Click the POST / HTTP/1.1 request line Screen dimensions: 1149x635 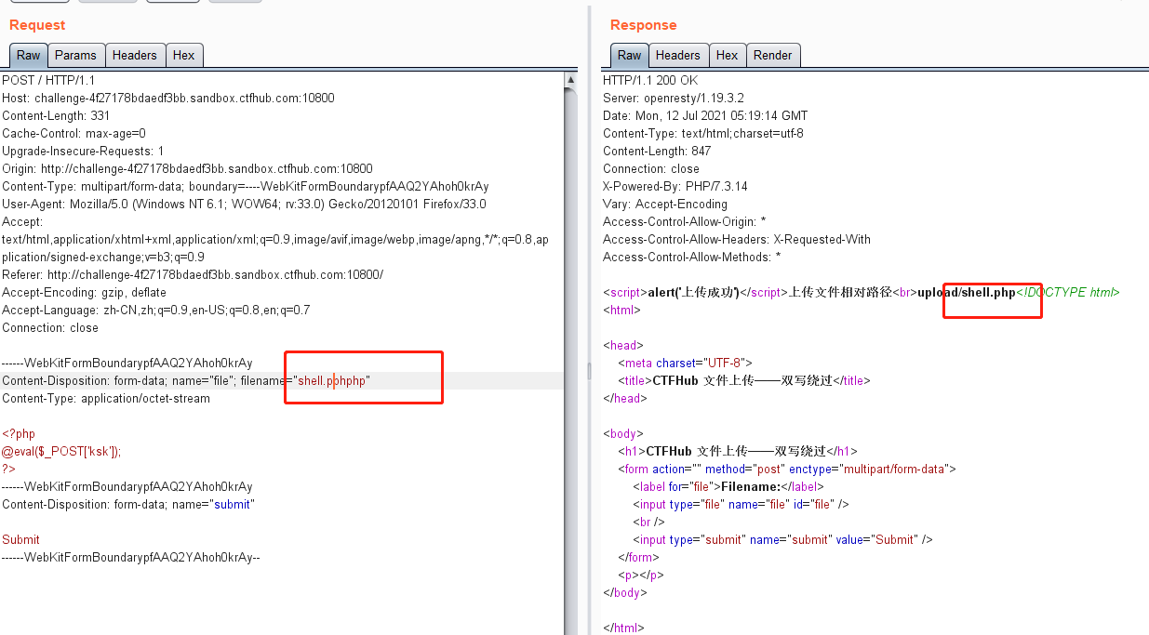coord(48,80)
